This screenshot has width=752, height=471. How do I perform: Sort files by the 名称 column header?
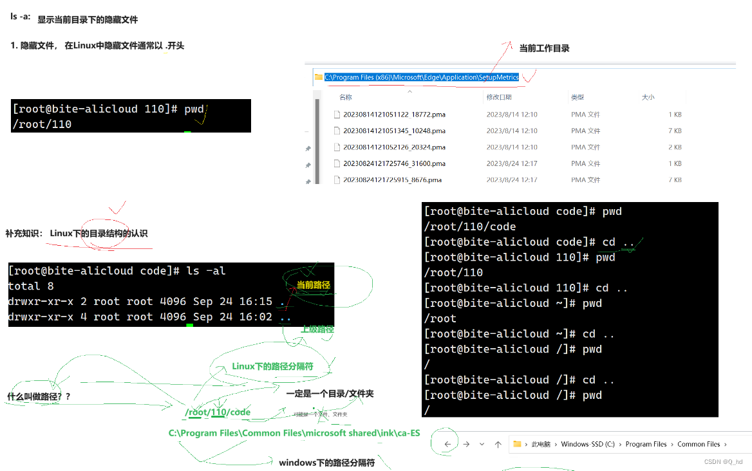tap(345, 97)
